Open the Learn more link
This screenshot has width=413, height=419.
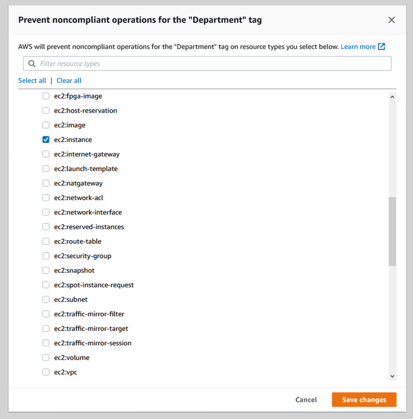pos(358,46)
